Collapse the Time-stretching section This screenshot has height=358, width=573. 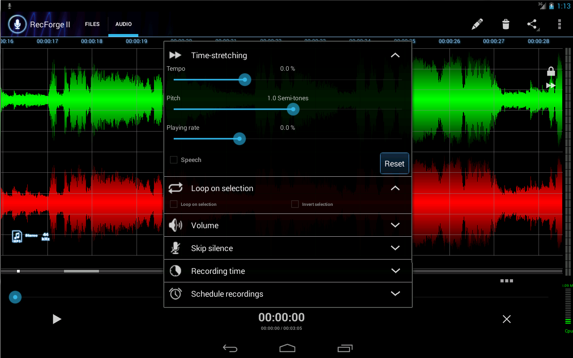tap(395, 55)
